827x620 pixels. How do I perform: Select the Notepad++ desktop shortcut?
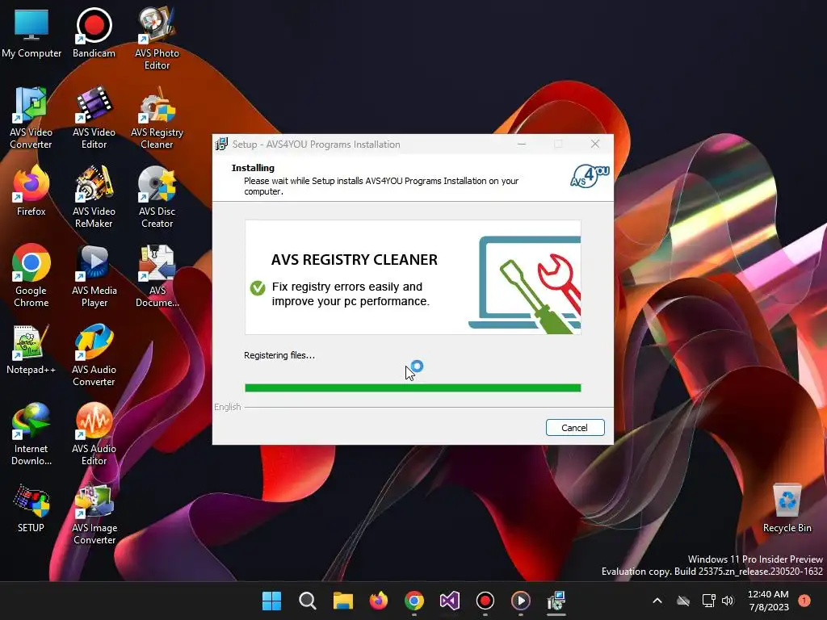pyautogui.click(x=31, y=349)
